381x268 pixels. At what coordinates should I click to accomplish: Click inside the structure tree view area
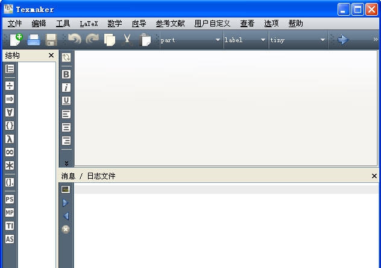pos(37,165)
